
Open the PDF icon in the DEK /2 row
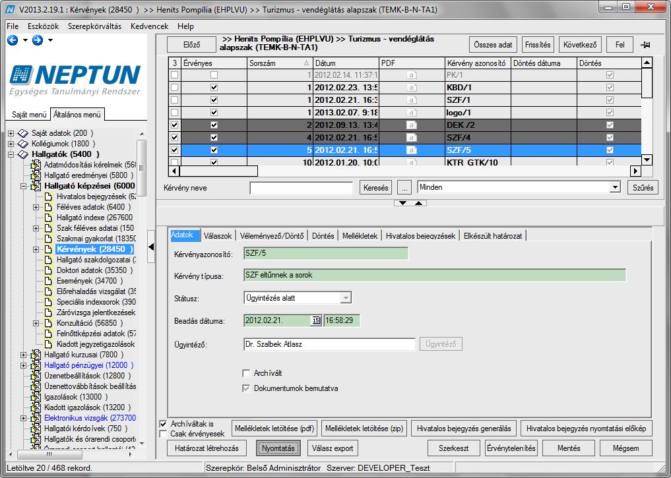point(412,125)
